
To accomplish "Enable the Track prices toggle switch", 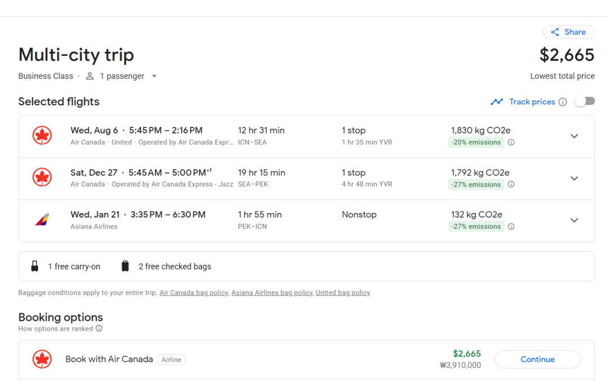I will point(585,101).
